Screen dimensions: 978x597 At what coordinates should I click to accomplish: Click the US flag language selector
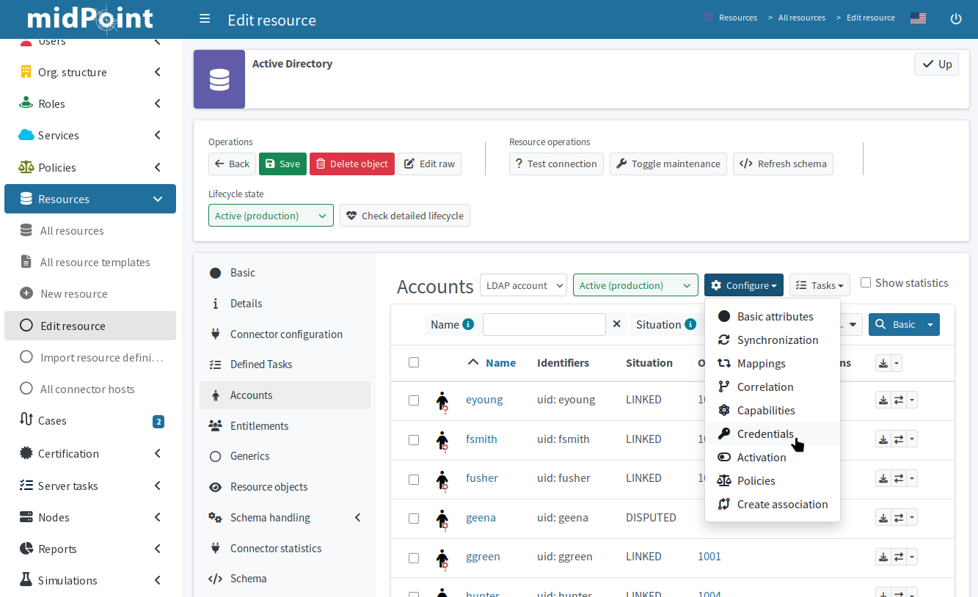pos(918,18)
